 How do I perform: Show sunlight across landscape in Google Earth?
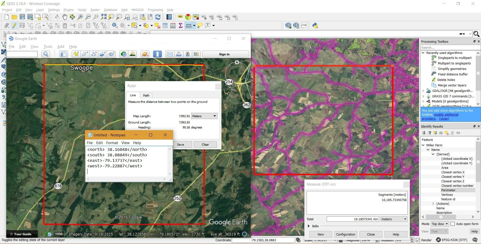[x=133, y=54]
